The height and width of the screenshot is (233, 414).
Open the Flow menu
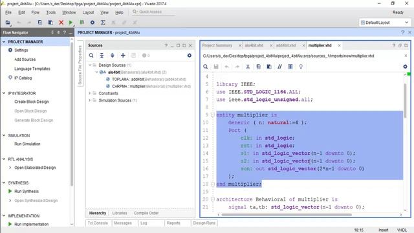point(35,12)
